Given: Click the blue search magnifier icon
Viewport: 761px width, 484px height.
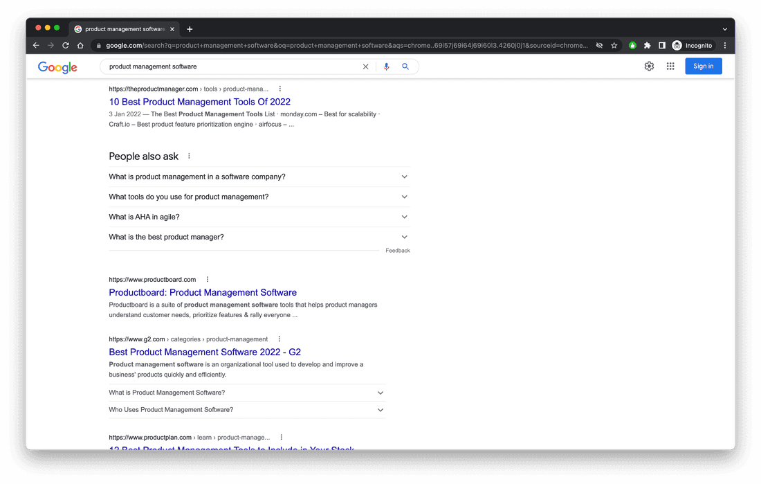Looking at the screenshot, I should 405,66.
